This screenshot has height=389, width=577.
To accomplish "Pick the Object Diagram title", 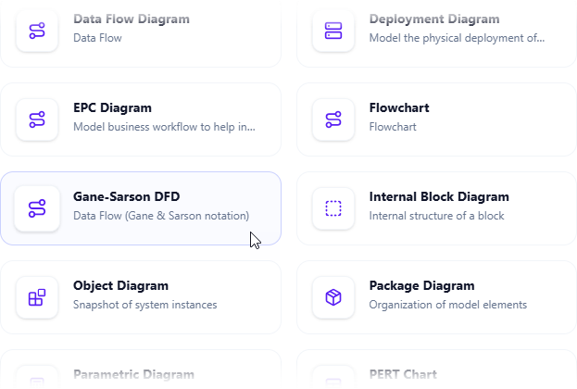I will click(120, 286).
